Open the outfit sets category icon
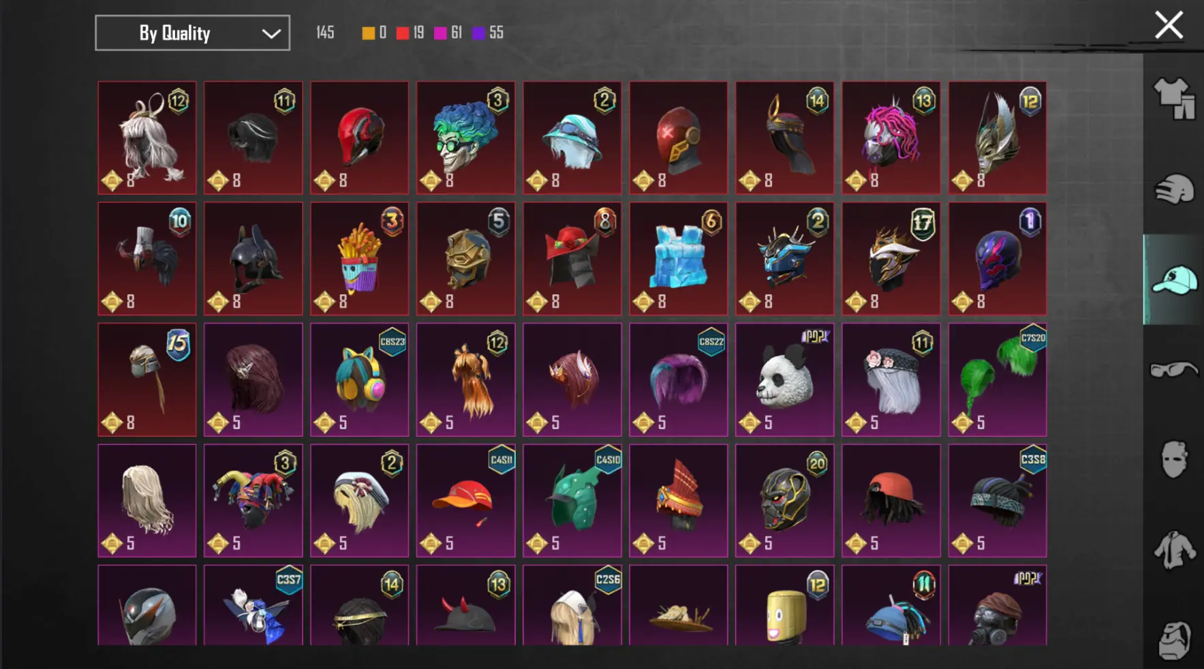1204x669 pixels. click(x=1174, y=99)
